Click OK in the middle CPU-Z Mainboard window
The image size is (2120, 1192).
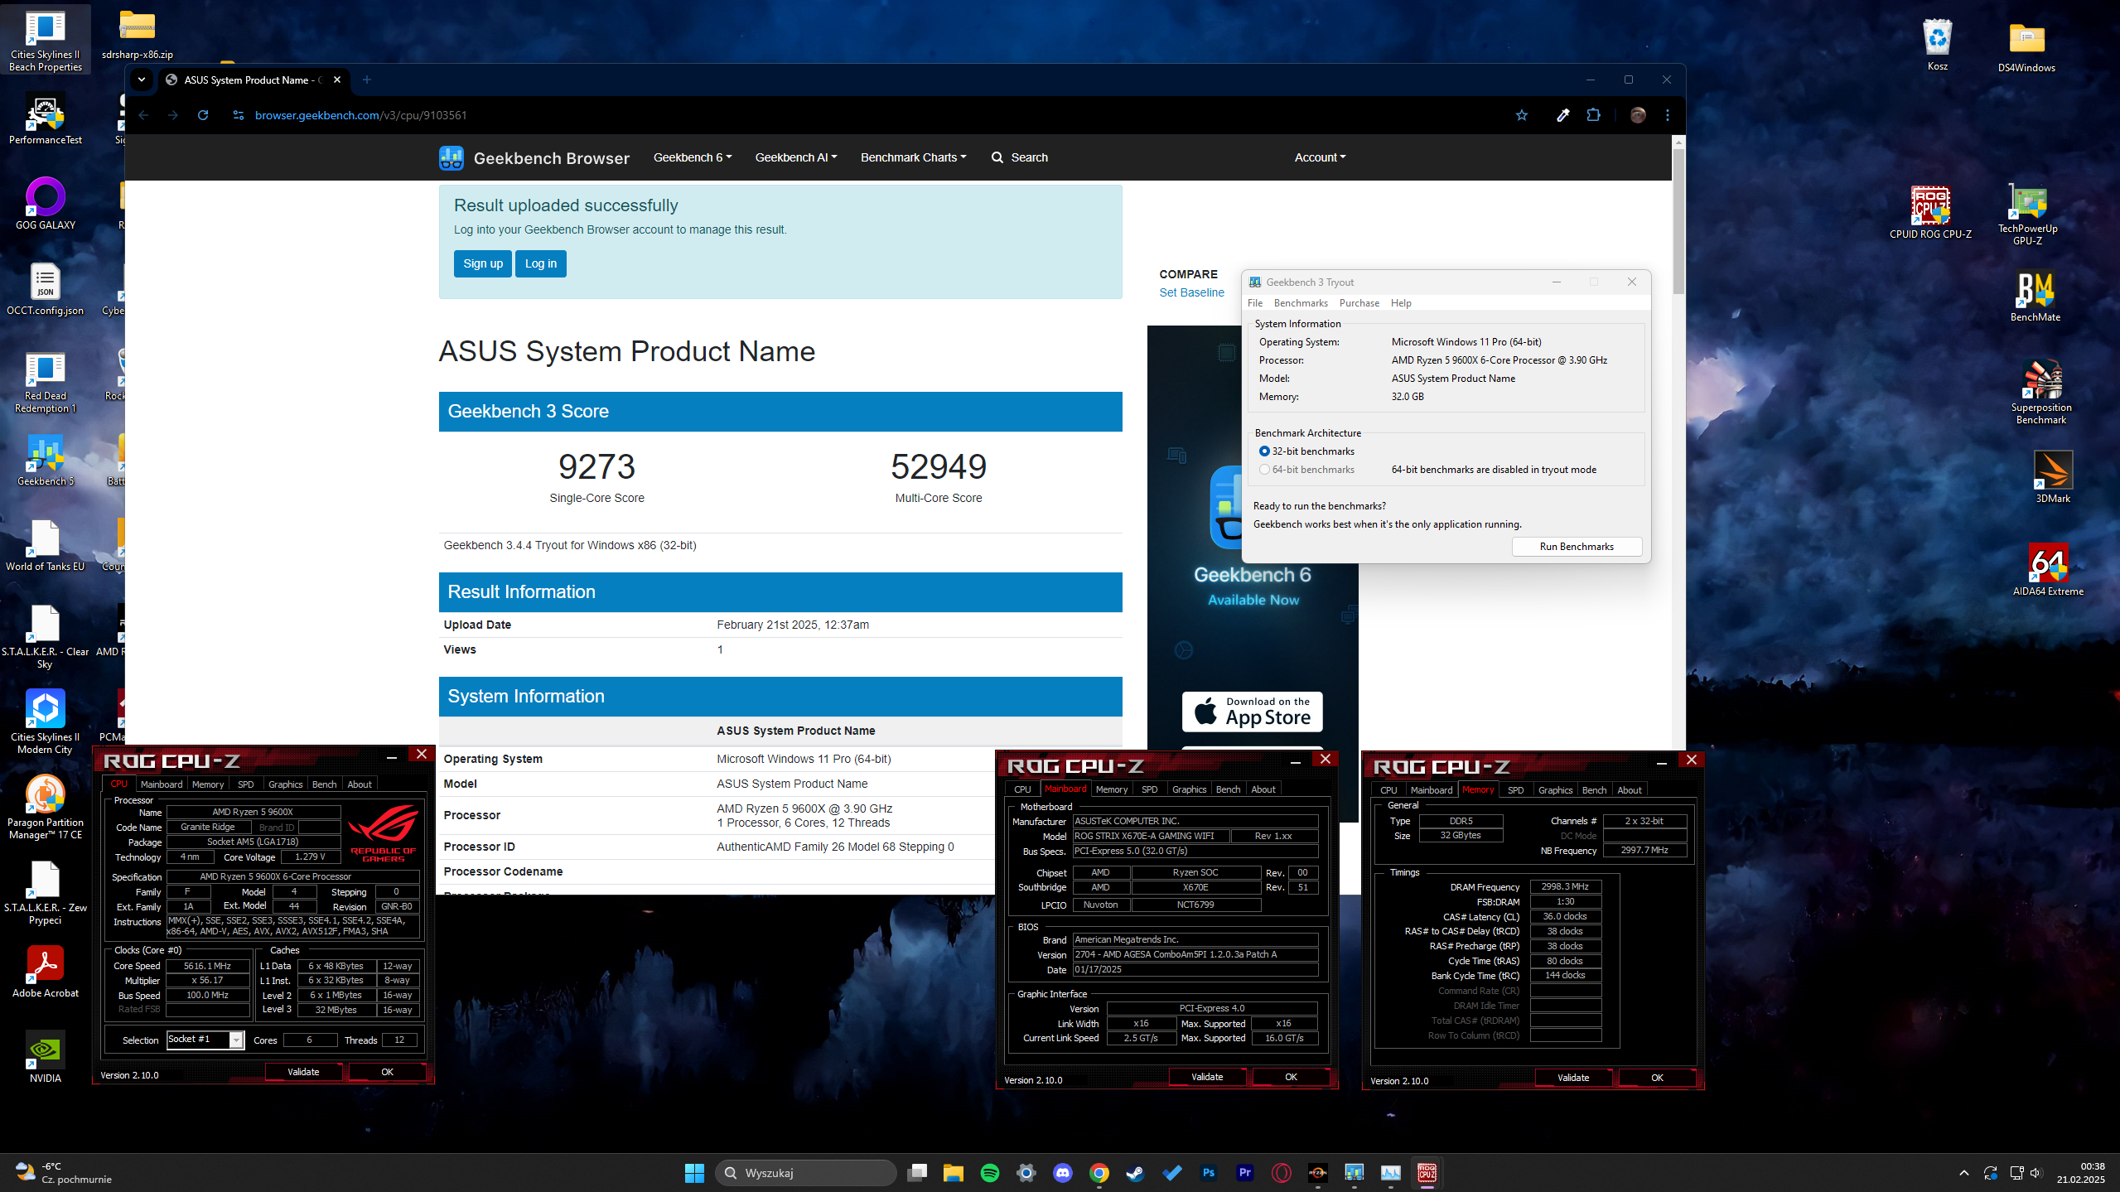click(1291, 1077)
